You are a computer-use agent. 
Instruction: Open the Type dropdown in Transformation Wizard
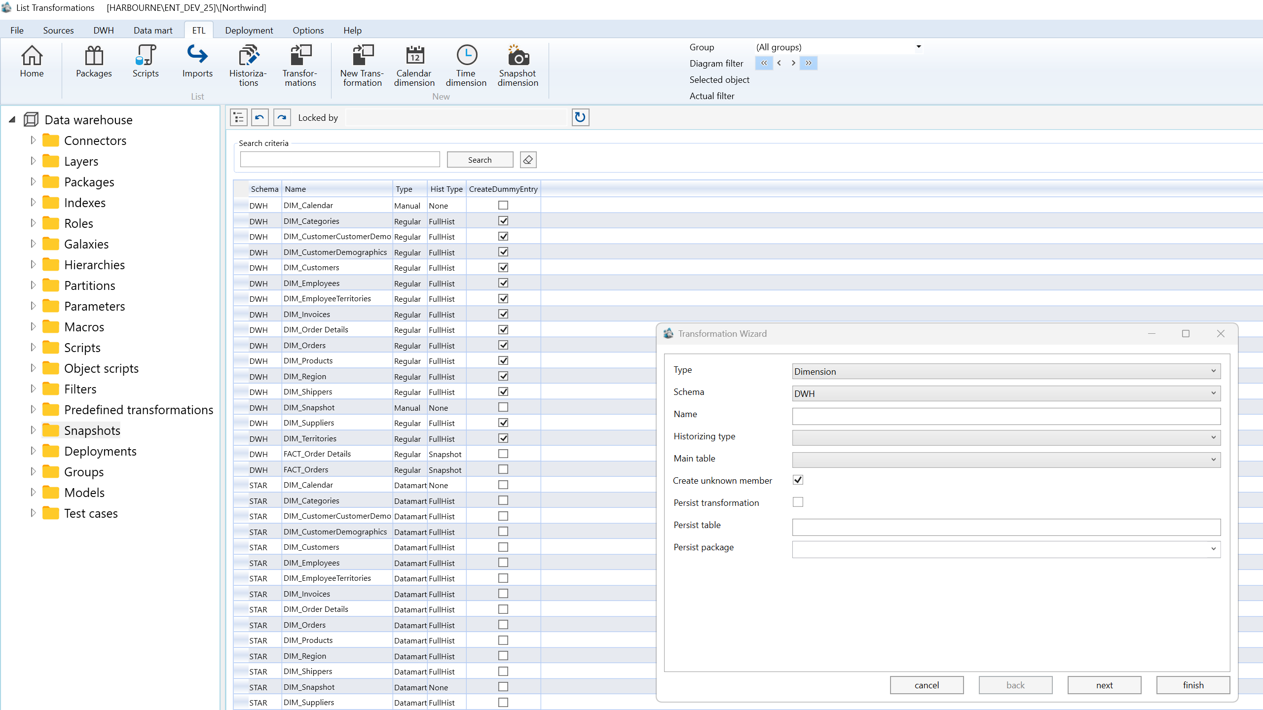[1006, 371]
